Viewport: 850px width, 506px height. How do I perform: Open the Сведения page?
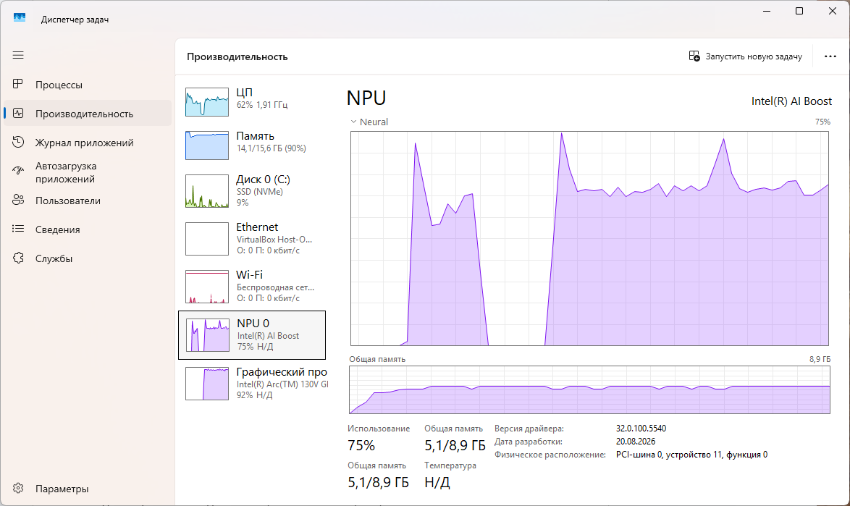(88, 229)
